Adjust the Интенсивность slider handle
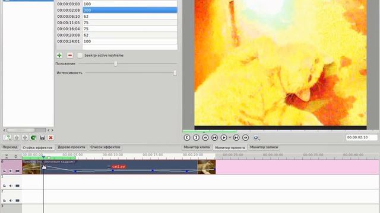This screenshot has height=213, width=380. (x=175, y=73)
